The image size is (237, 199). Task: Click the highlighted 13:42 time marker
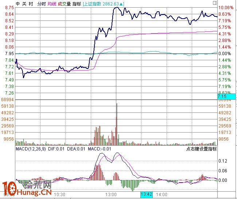tap(147, 194)
